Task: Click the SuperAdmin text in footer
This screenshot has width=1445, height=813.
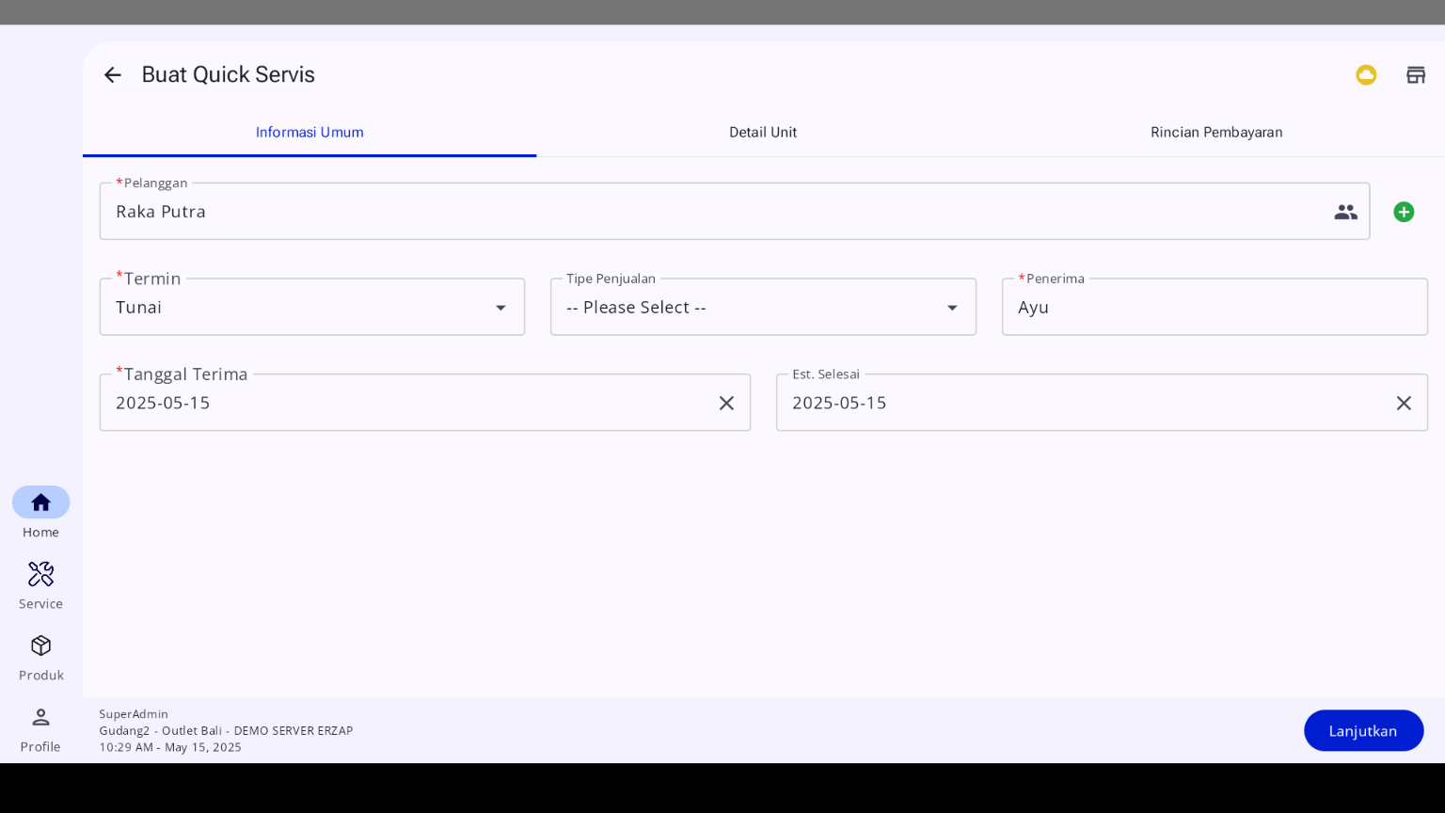Action: 134,714
